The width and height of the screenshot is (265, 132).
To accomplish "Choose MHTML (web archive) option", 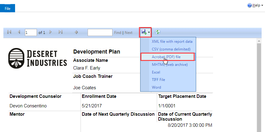I will click(x=170, y=65).
